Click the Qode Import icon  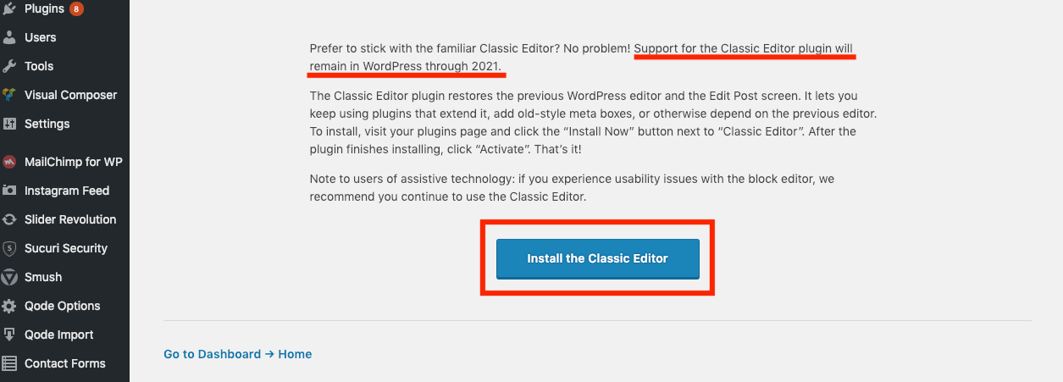point(9,335)
